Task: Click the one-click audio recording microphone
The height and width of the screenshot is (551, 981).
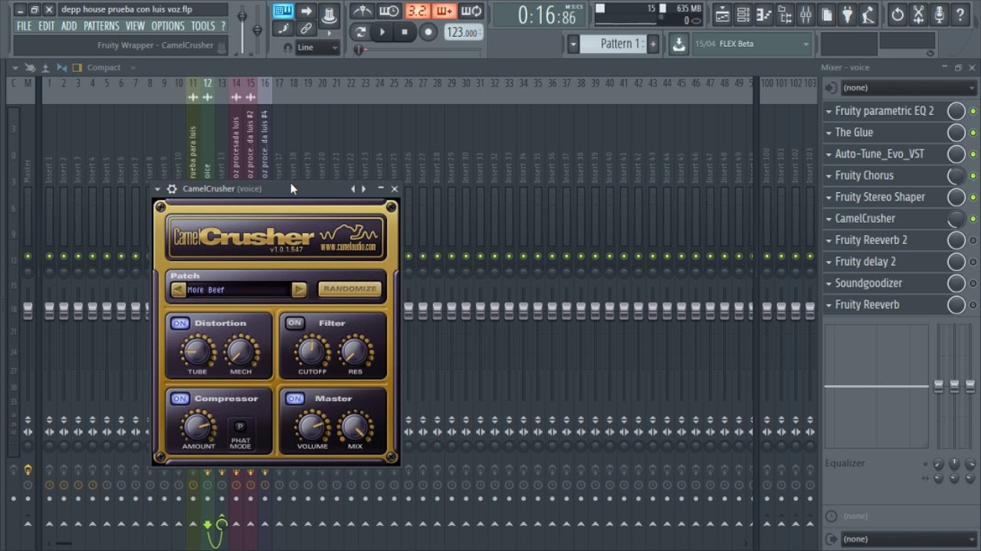Action: click(939, 15)
